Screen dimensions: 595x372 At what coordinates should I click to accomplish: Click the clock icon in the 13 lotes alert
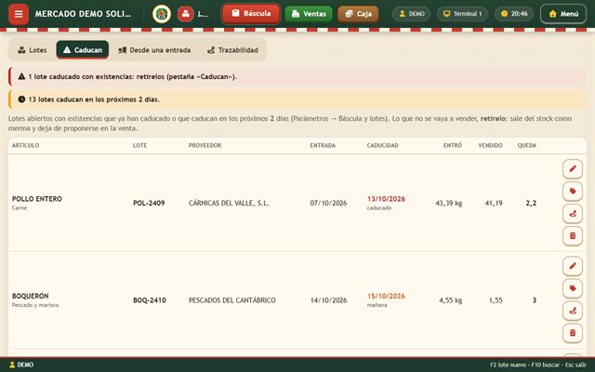pos(21,100)
